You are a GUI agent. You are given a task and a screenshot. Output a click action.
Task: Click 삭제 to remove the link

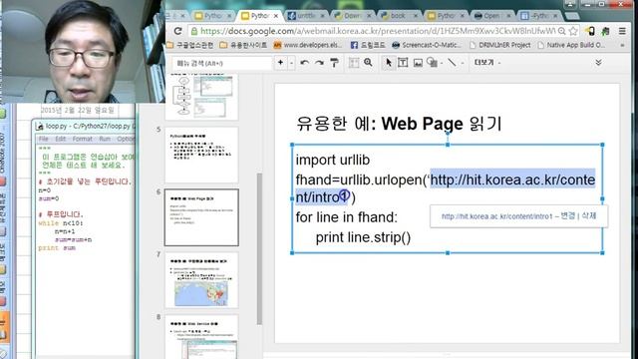(x=589, y=215)
